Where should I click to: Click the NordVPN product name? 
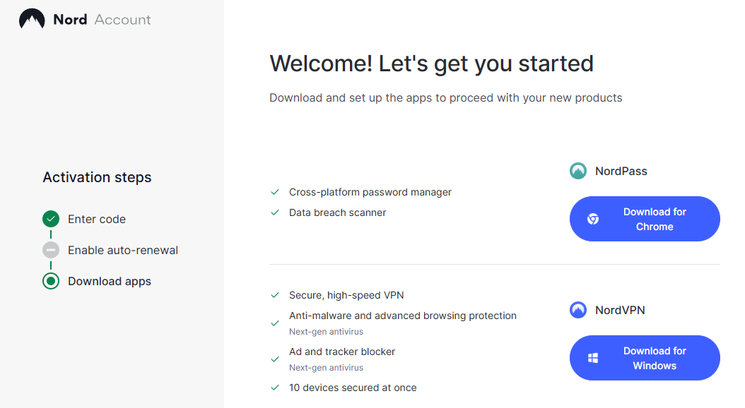[620, 311]
